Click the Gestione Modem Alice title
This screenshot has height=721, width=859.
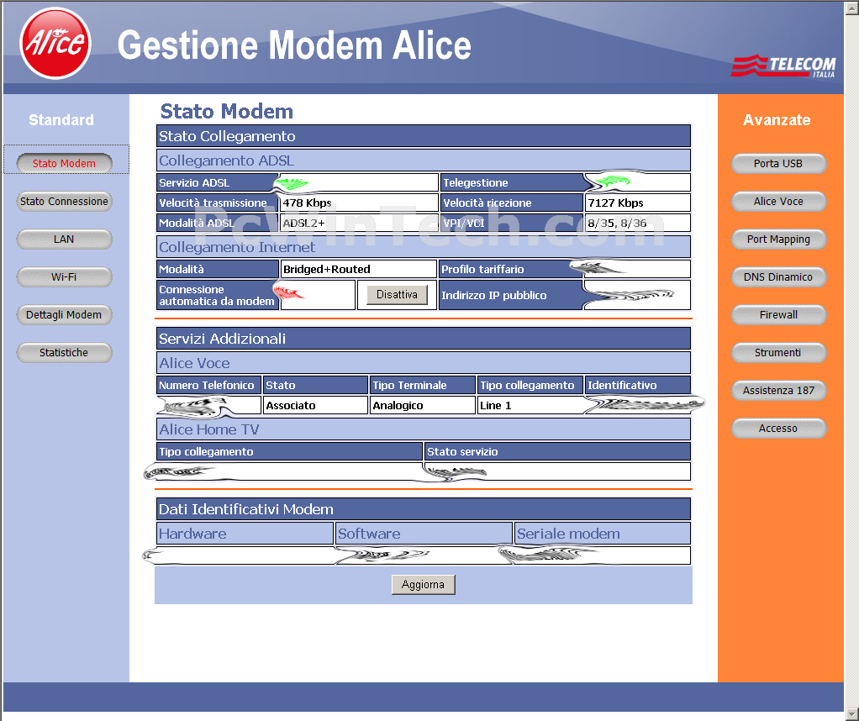pyautogui.click(x=294, y=45)
